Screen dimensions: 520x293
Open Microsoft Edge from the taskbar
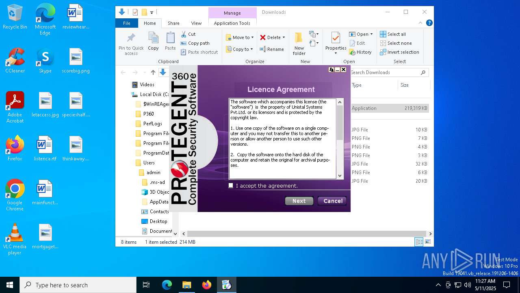[x=167, y=285]
